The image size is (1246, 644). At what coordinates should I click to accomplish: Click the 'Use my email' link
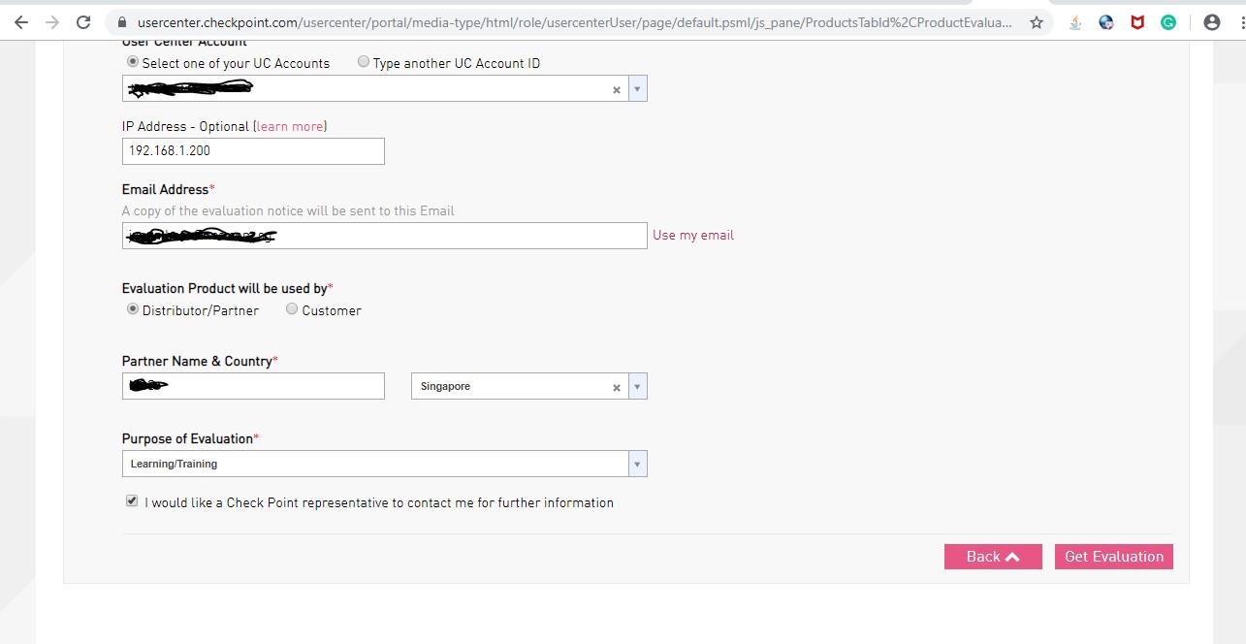click(x=693, y=235)
